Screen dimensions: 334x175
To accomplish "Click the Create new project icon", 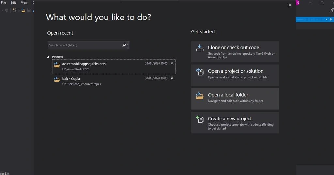I will pos(200,119).
